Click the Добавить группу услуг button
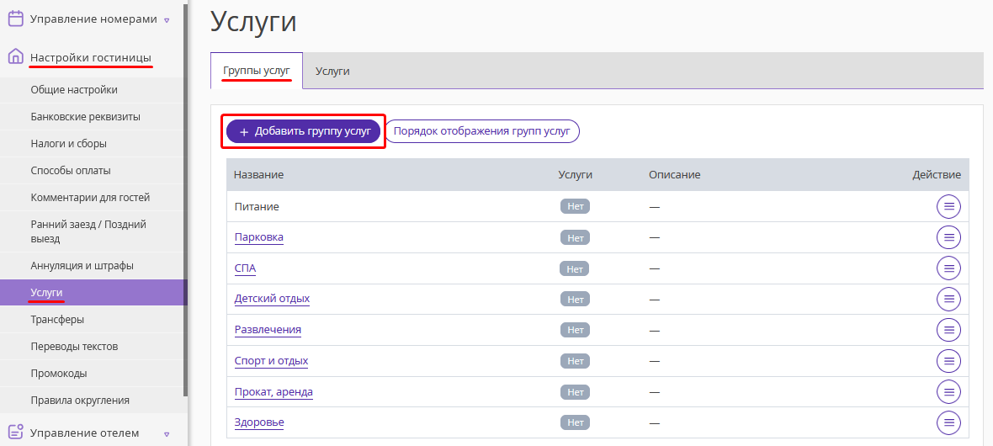Viewport: 993px width, 446px height. [303, 131]
